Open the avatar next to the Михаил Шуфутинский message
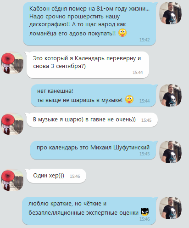The height and width of the screenshot is (228, 189). (170, 152)
